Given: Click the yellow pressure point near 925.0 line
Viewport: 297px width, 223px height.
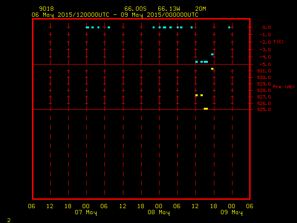Looking at the screenshot, I should pos(206,109).
